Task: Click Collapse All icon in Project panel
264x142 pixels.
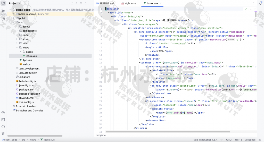Action: coord(82,3)
